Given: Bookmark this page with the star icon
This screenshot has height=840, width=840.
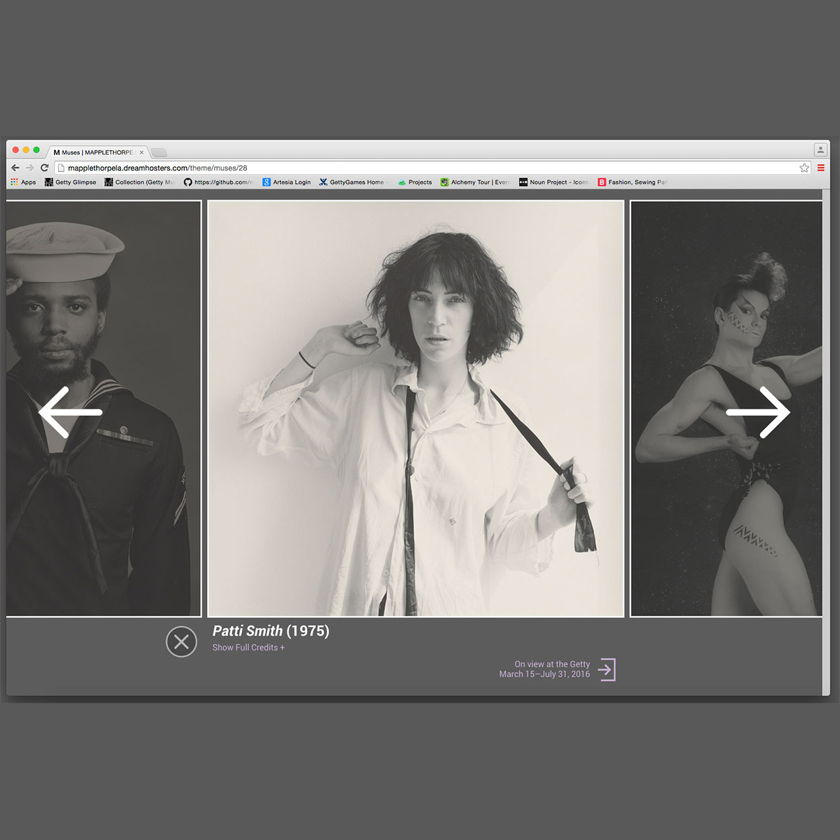Looking at the screenshot, I should pos(804,168).
